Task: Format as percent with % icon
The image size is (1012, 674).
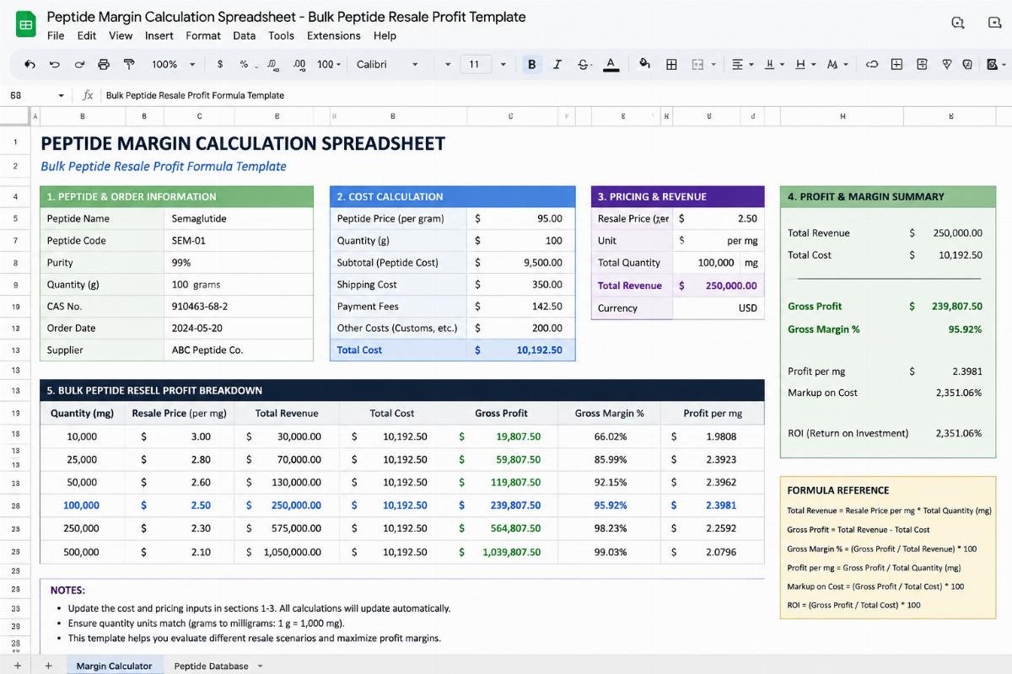Action: pyautogui.click(x=244, y=64)
